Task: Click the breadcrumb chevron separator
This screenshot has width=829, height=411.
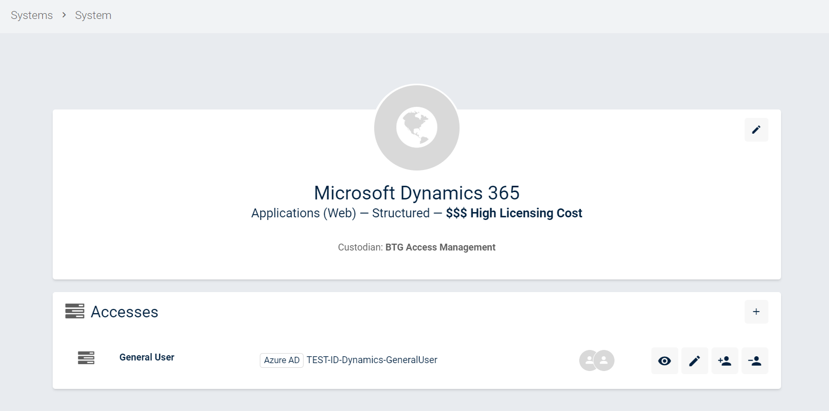Action: tap(64, 15)
